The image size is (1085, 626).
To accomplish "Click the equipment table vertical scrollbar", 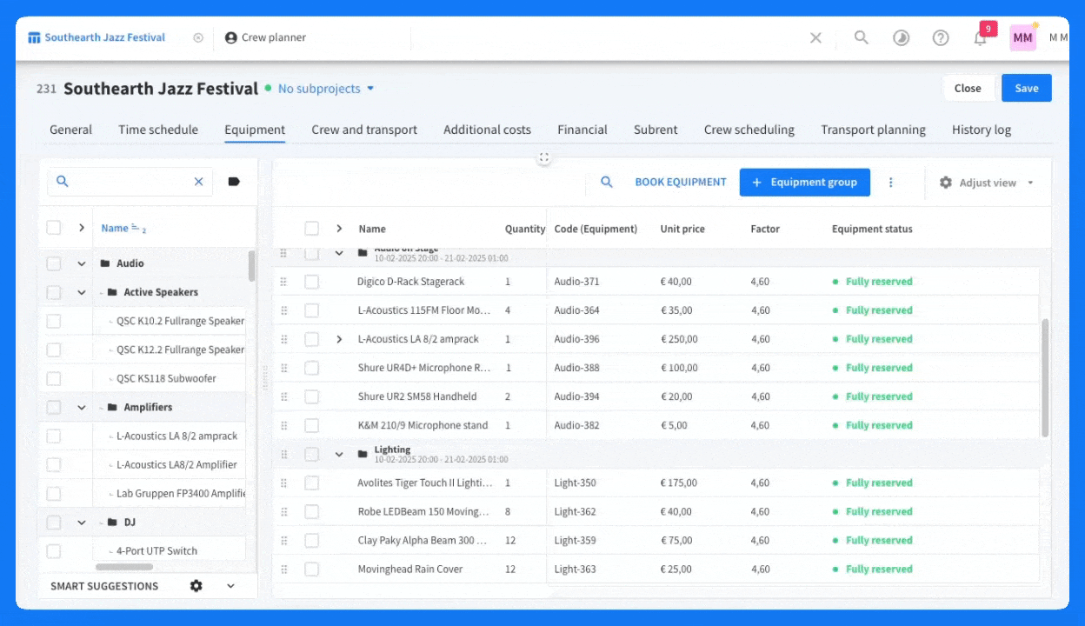I will point(1045,377).
